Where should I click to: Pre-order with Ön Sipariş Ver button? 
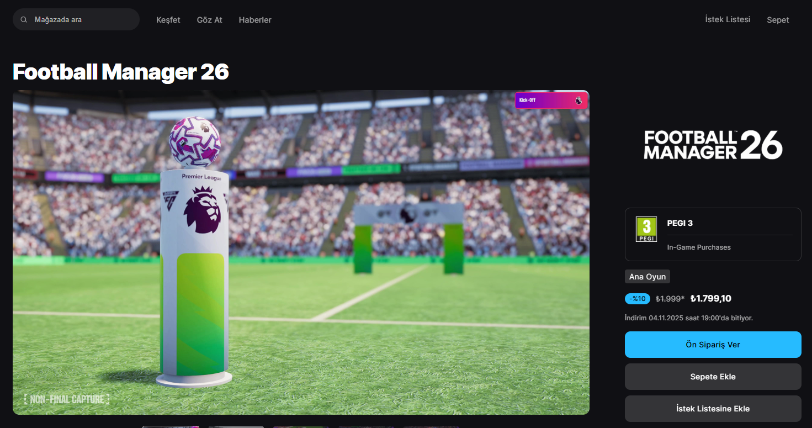713,345
